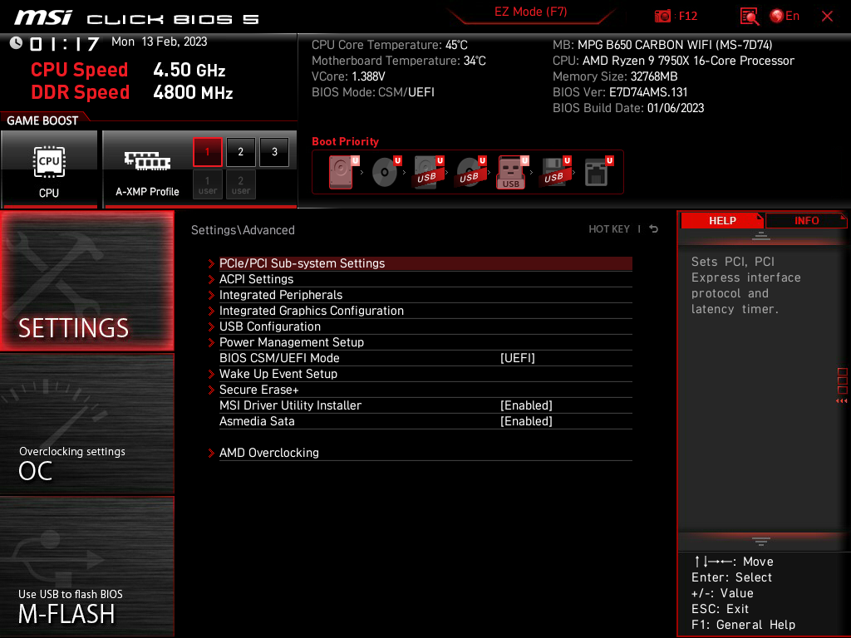Click the back arrow next to HOT KEY
Screen dimensions: 851x638
[654, 229]
